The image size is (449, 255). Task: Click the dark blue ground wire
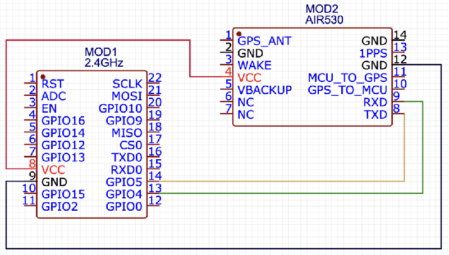click(224, 248)
